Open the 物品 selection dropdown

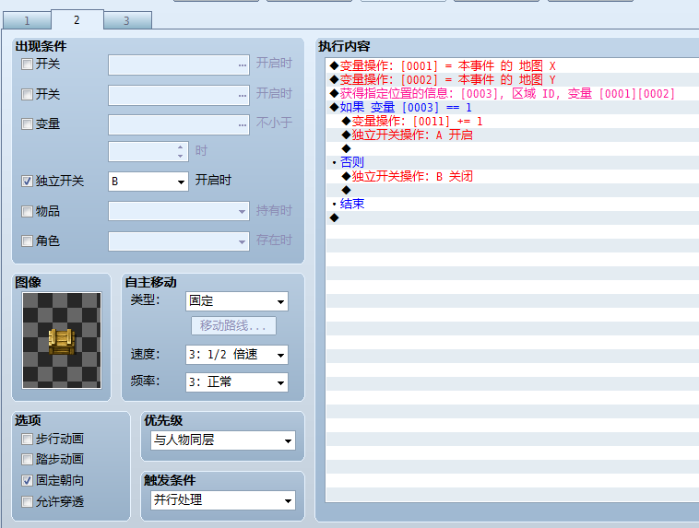point(179,211)
